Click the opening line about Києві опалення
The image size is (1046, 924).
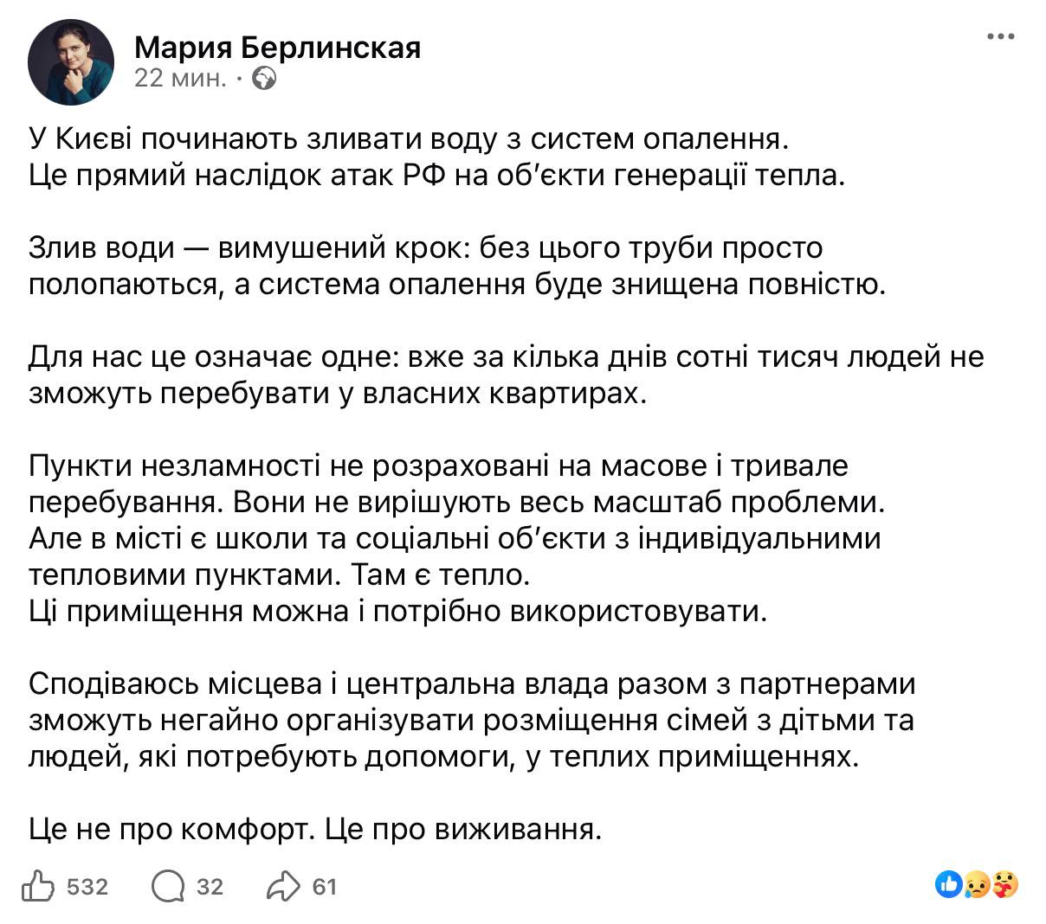tap(409, 138)
